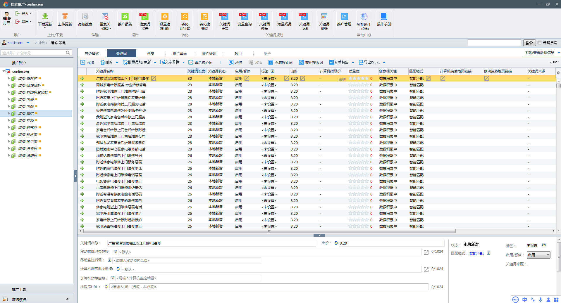Collapse the left account tree panel handle
The height and width of the screenshot is (303, 561).
[75, 176]
